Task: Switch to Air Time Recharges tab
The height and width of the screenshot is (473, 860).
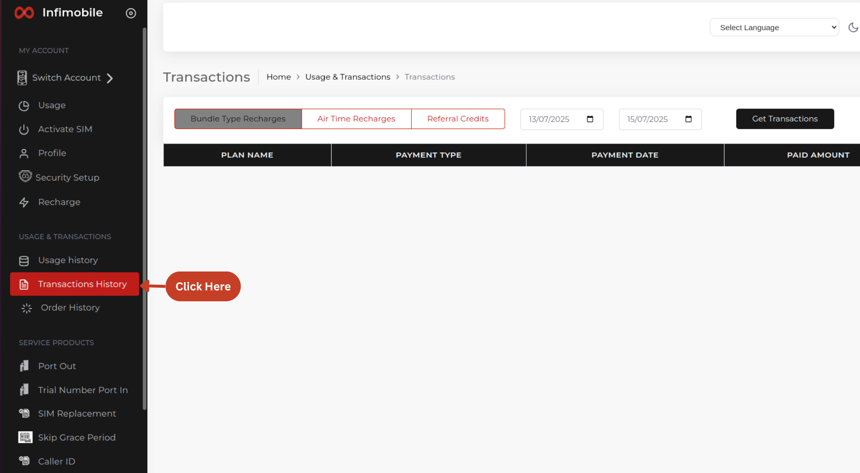Action: click(356, 119)
